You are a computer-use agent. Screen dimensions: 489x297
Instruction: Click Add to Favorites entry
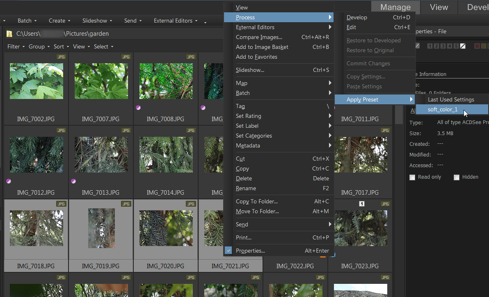[x=279, y=57]
